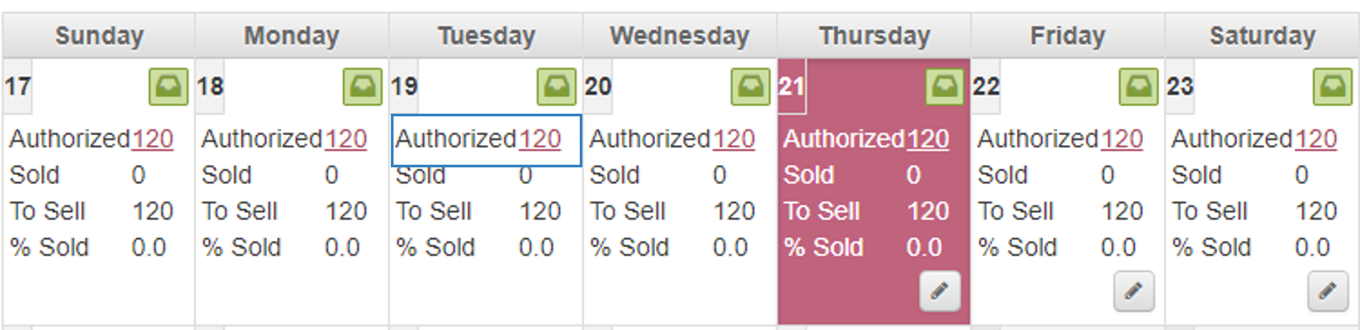
Task: Click the green tray icon for Friday 22
Action: point(1139,87)
